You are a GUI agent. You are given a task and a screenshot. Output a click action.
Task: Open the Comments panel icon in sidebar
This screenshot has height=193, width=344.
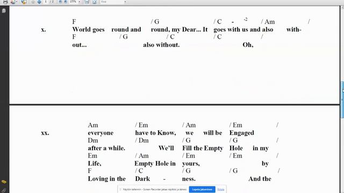[4, 182]
